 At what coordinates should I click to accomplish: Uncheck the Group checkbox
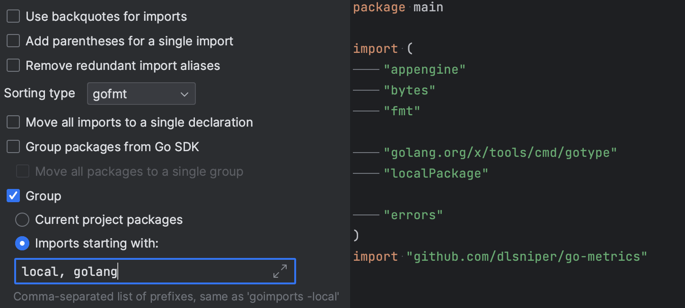point(13,196)
